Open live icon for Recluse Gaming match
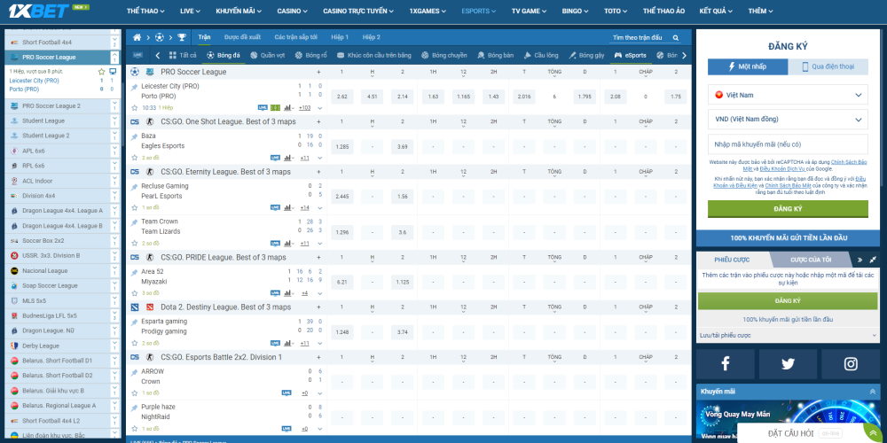 [275, 207]
